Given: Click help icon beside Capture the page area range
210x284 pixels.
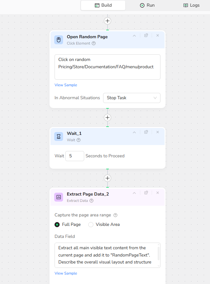Looking at the screenshot, I should pos(115,215).
